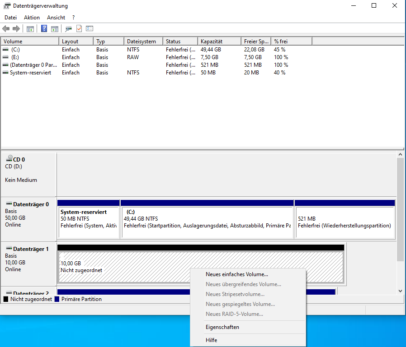Sort list by Kapazität column header

211,41
